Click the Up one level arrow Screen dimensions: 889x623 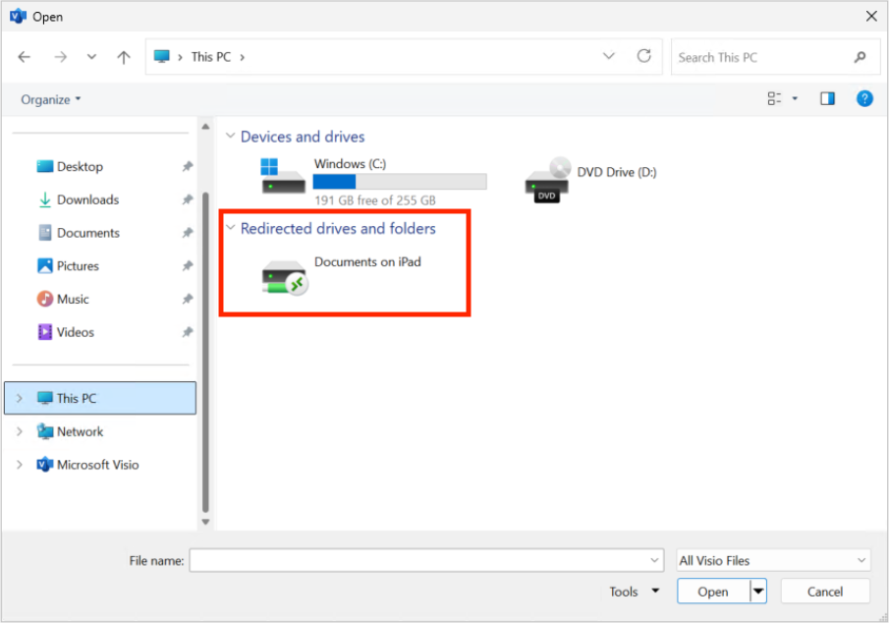(x=124, y=57)
